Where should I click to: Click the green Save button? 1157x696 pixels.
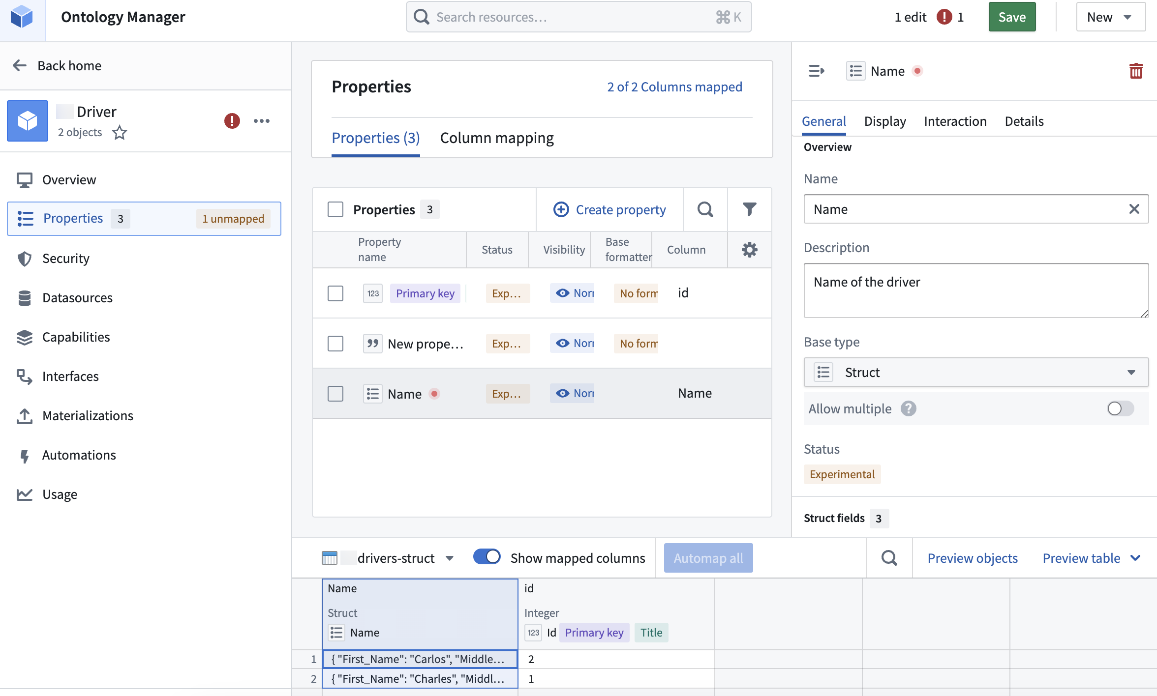coord(1012,17)
